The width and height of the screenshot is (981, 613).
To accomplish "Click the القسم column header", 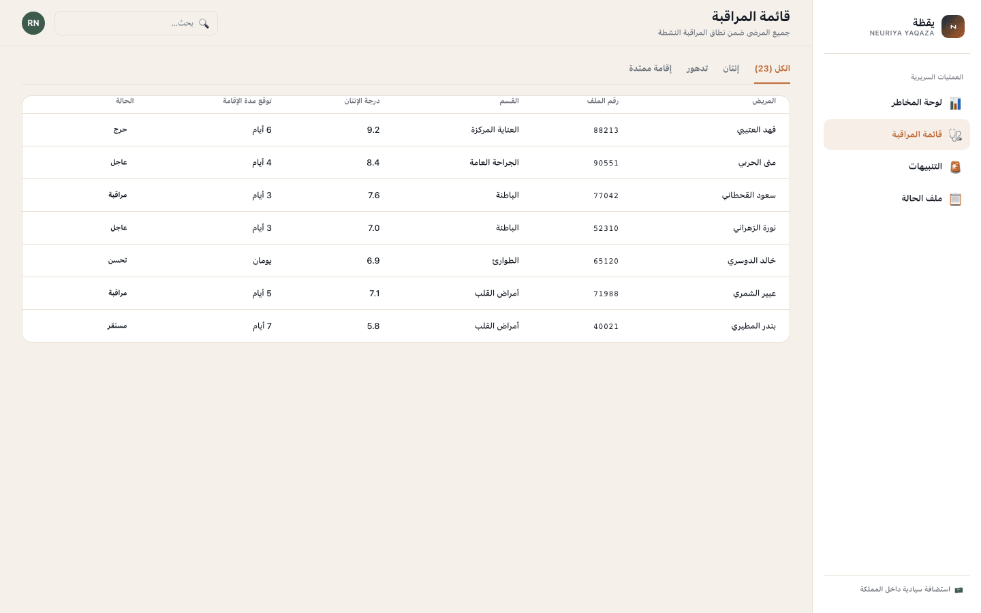I will (x=509, y=101).
